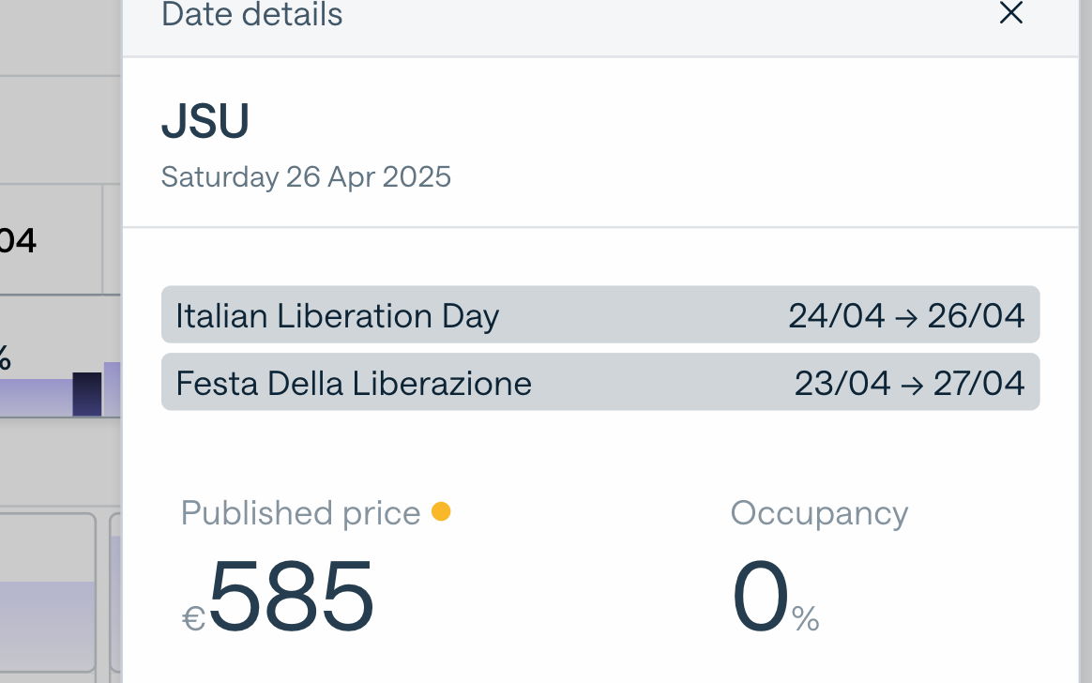Image resolution: width=1092 pixels, height=683 pixels.
Task: Click the 04 date cell behind the panel
Action: [x=19, y=241]
